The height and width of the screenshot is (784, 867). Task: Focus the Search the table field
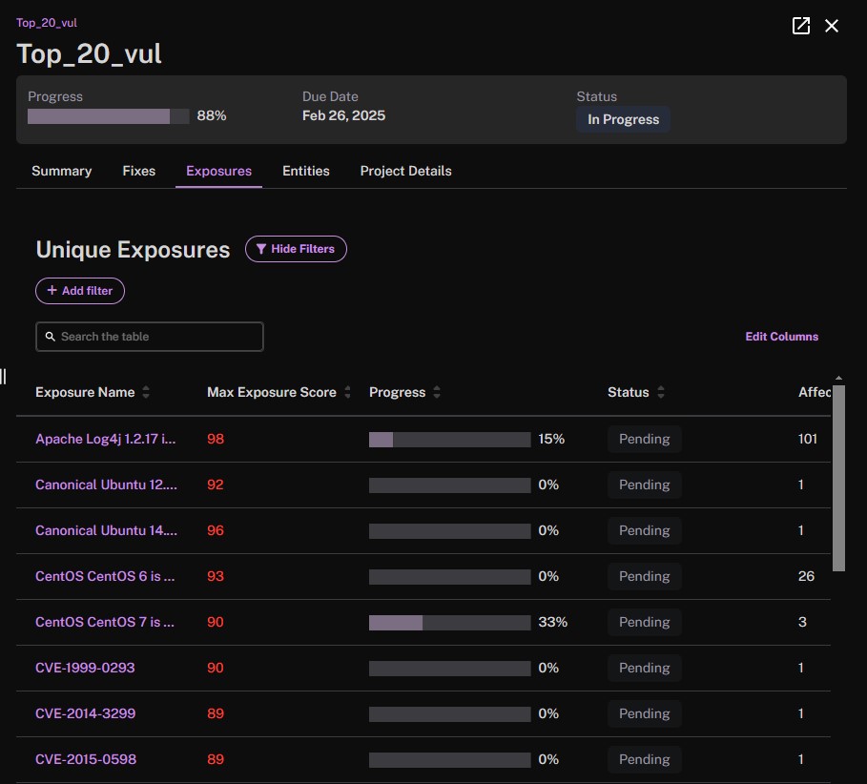pyautogui.click(x=150, y=336)
